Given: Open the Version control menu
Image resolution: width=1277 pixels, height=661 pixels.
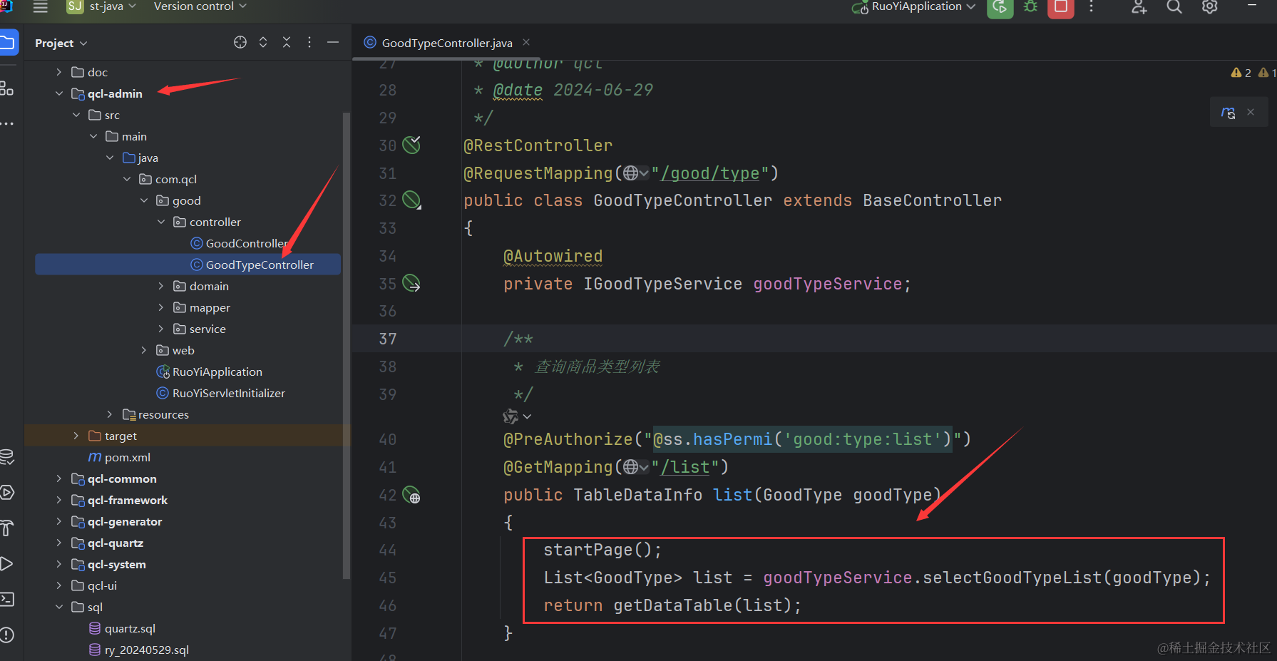Looking at the screenshot, I should click(200, 7).
